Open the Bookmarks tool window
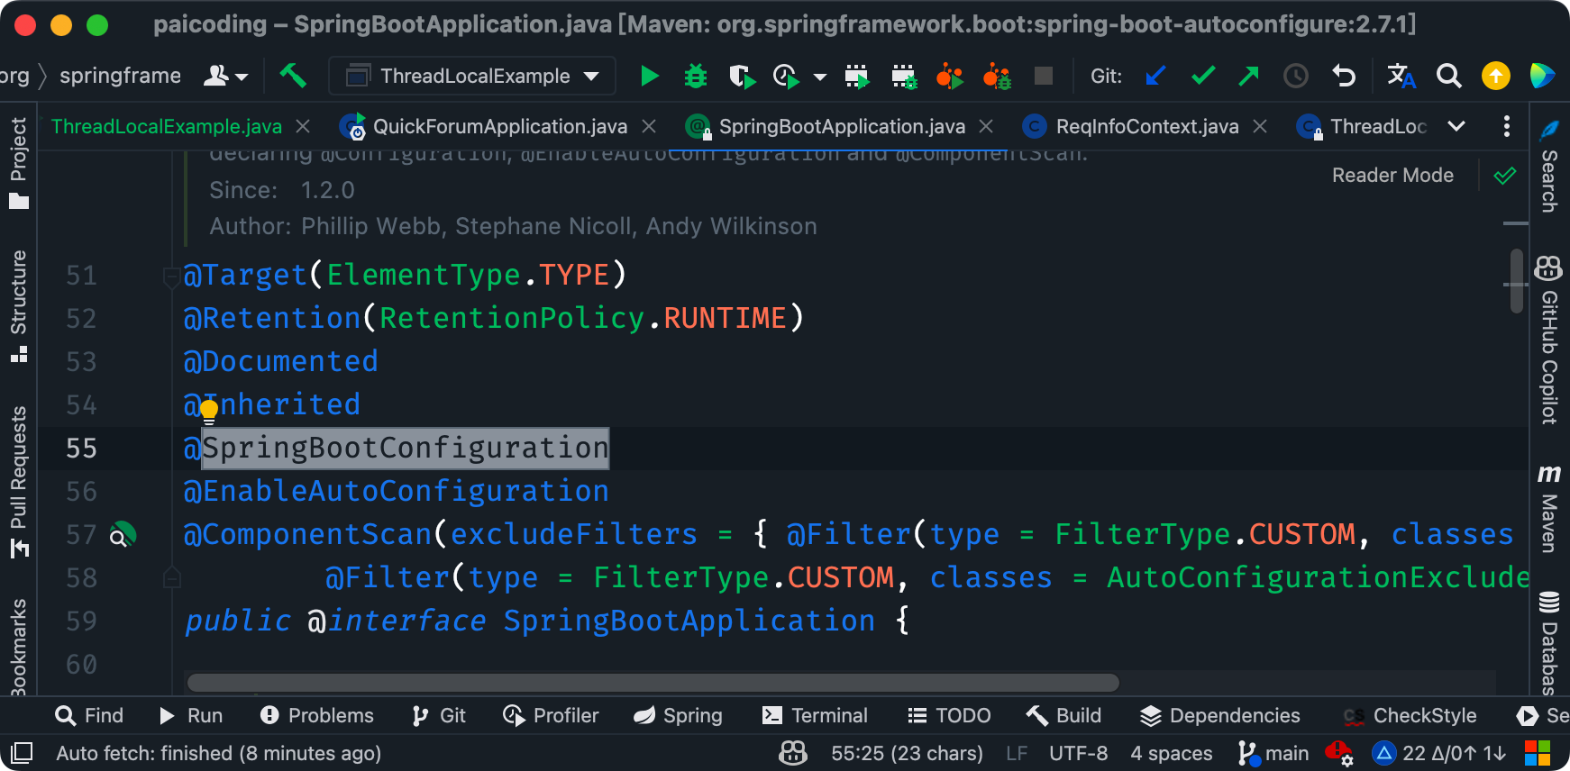Viewport: 1570px width, 771px height. tap(19, 647)
